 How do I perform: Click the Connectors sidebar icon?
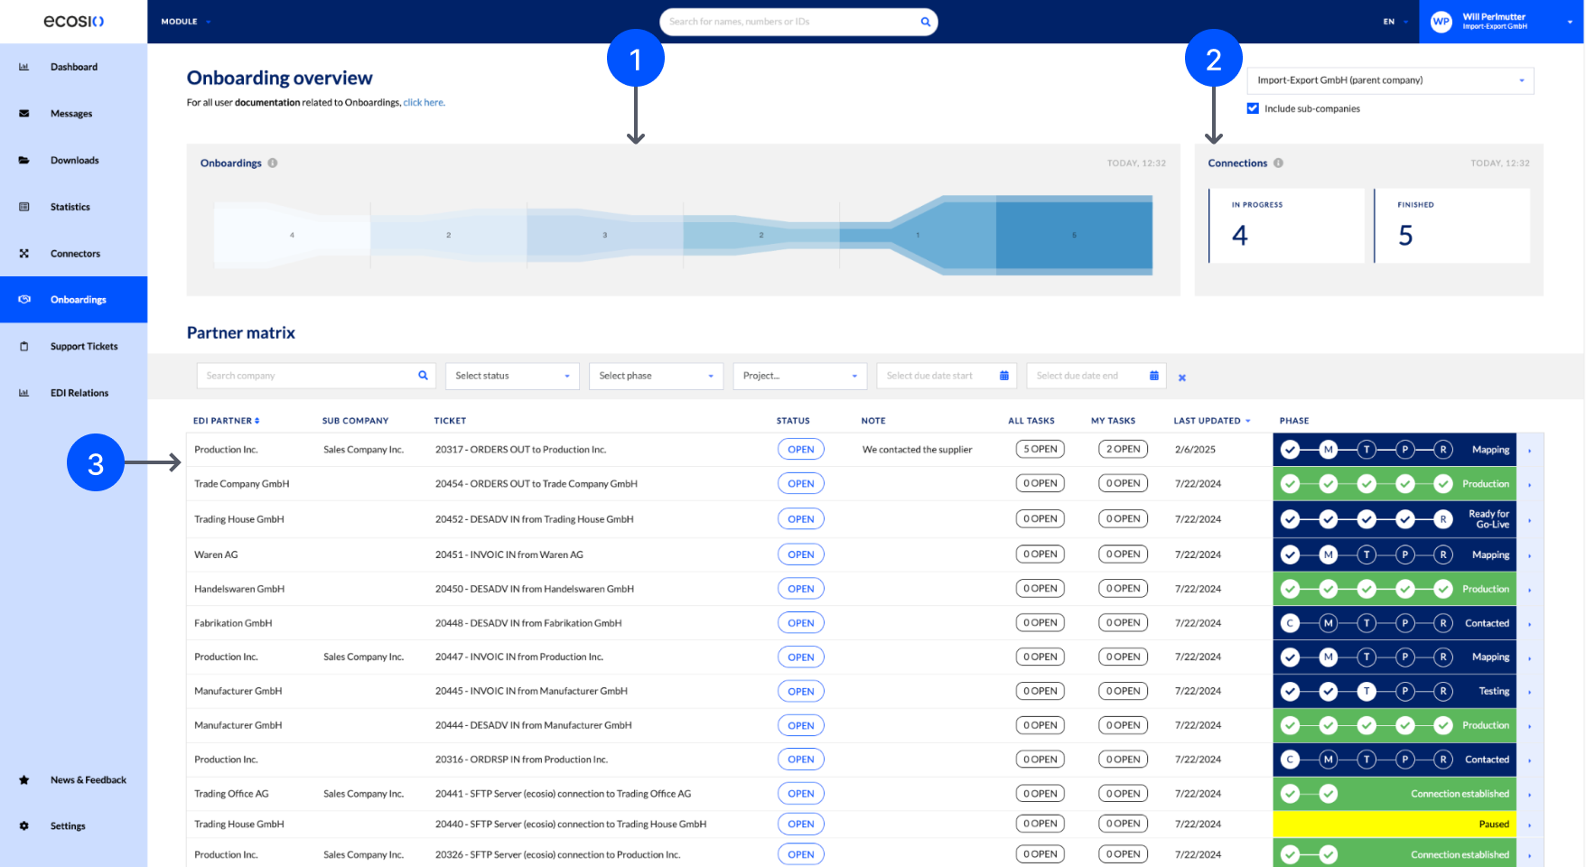click(x=24, y=254)
